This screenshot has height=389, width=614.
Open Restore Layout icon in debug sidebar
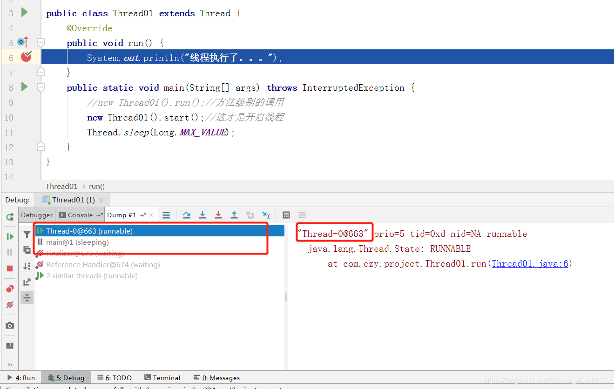tap(10, 346)
